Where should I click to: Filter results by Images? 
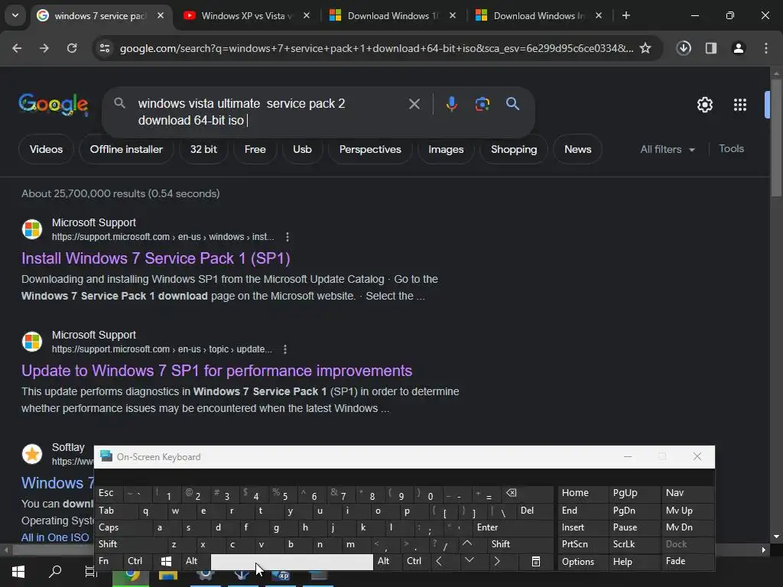(446, 149)
